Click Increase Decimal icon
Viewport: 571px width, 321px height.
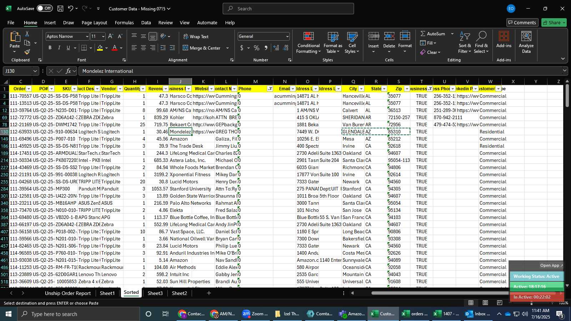pyautogui.click(x=276, y=48)
